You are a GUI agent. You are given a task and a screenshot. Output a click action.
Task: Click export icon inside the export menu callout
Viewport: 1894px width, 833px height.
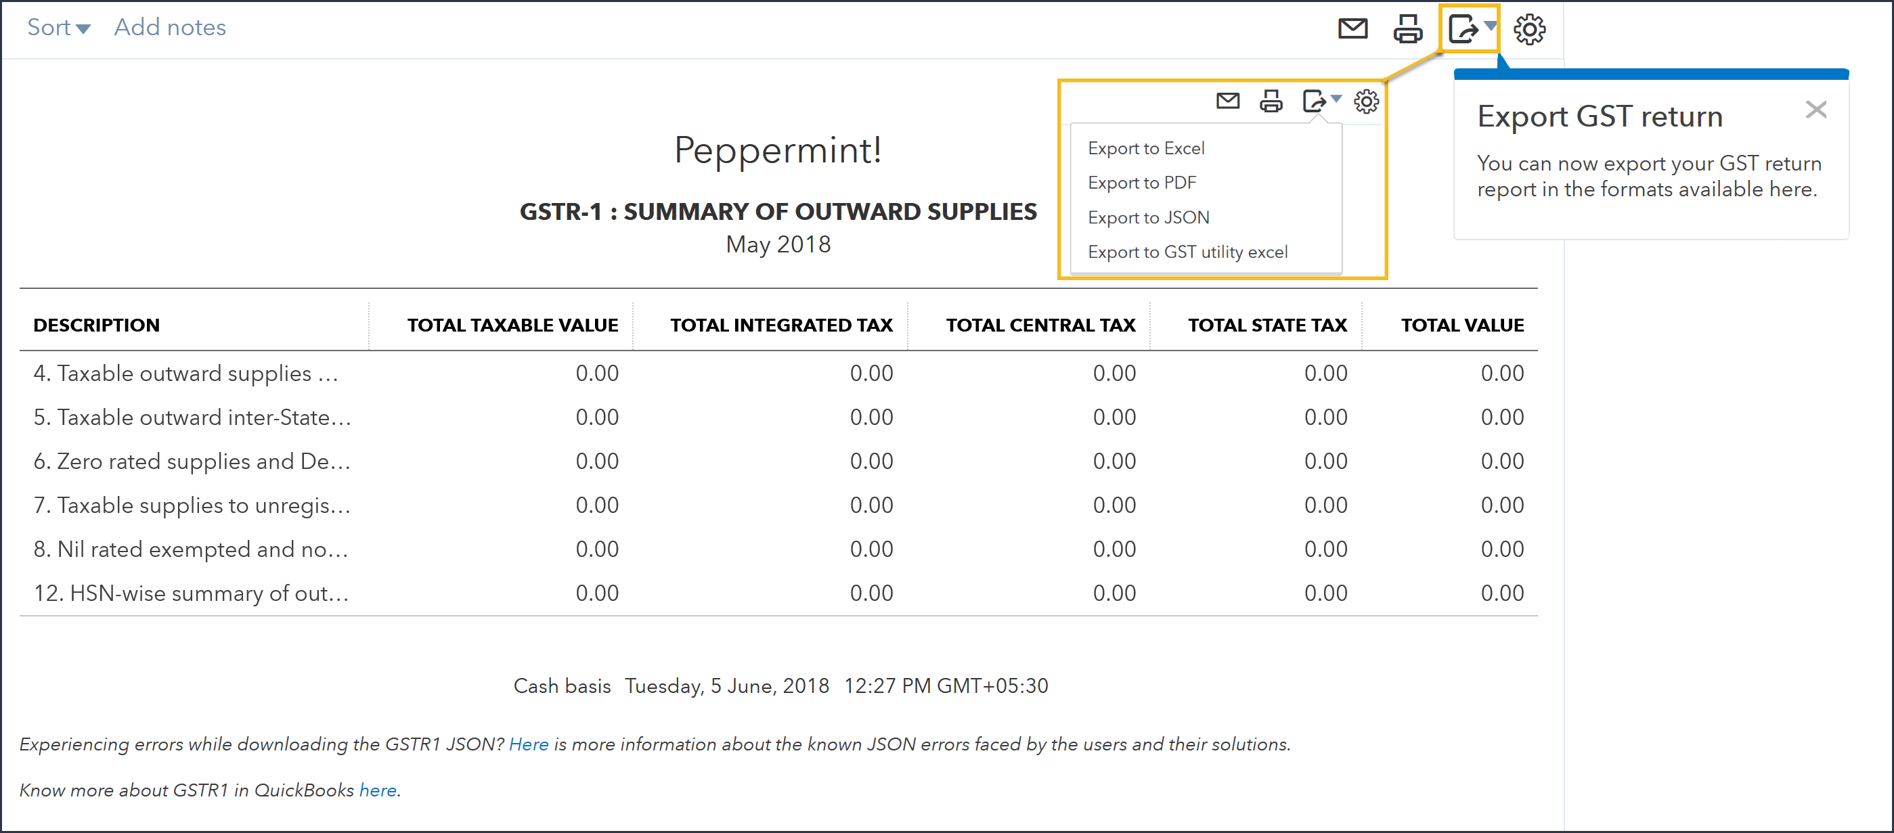1314,101
